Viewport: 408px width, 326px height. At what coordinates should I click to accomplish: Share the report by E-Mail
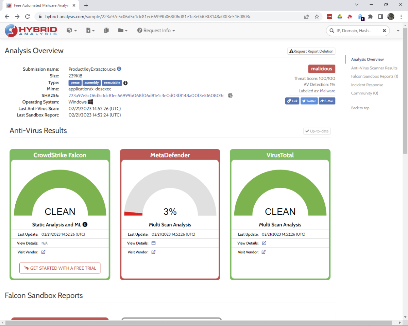click(327, 101)
